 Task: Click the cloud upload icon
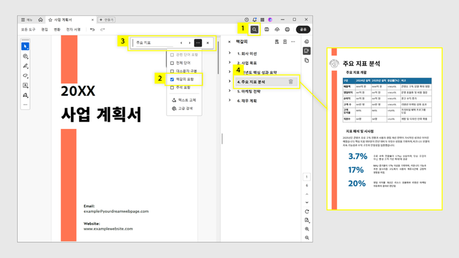tap(277, 29)
